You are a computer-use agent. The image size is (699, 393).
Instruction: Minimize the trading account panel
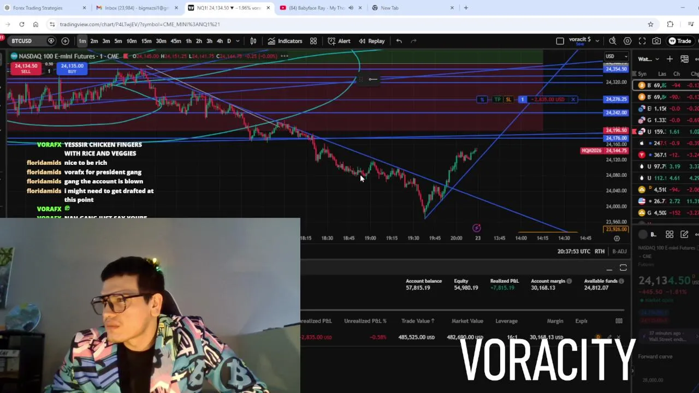click(609, 268)
